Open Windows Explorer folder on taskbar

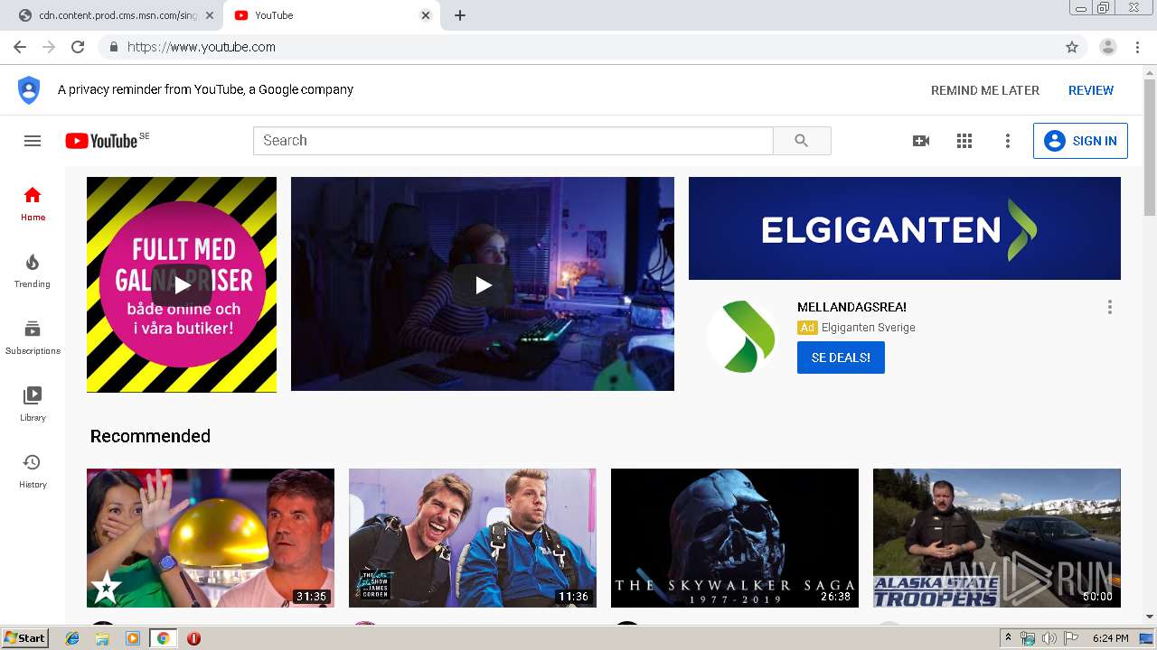(x=102, y=638)
